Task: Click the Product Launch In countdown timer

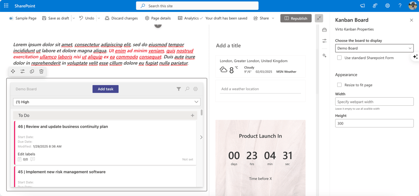Action: point(260,158)
